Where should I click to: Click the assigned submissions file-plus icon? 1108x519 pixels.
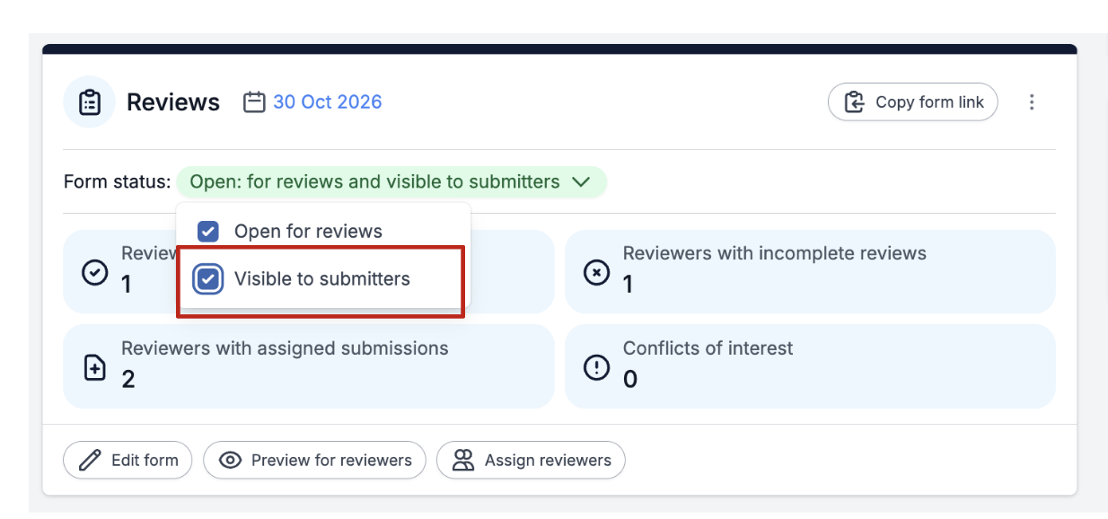(x=95, y=367)
